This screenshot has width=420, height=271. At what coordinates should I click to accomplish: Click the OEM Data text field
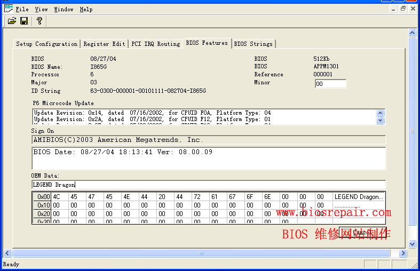point(209,185)
